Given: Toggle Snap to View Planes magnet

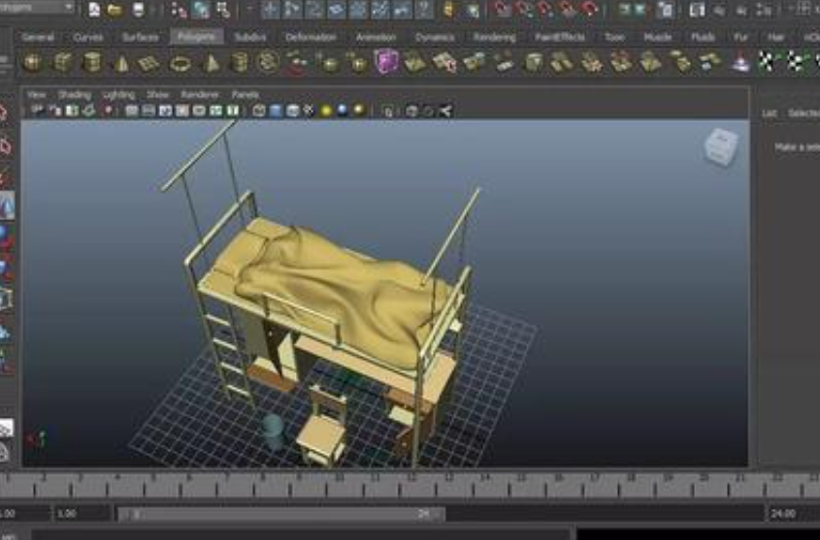Looking at the screenshot, I should [x=568, y=10].
